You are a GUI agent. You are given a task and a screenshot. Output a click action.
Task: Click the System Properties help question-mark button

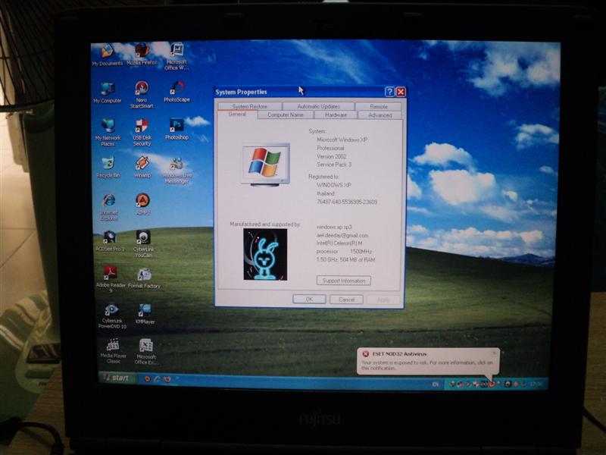pos(389,92)
